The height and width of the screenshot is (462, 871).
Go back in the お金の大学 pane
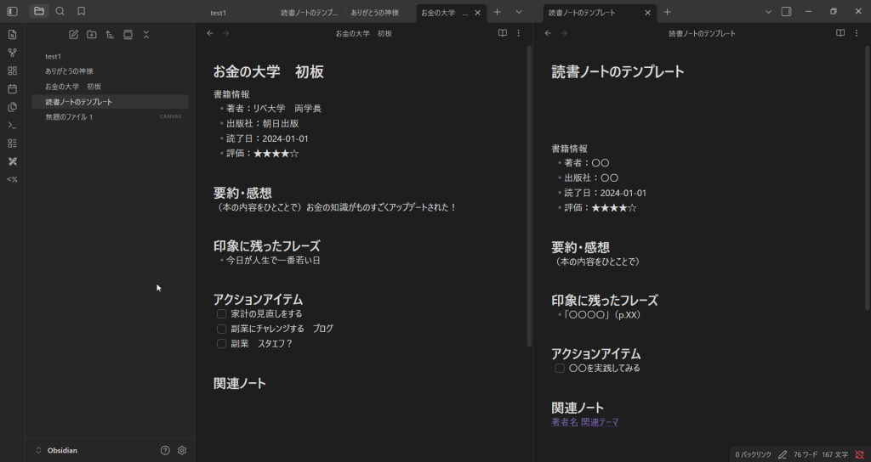(x=210, y=33)
